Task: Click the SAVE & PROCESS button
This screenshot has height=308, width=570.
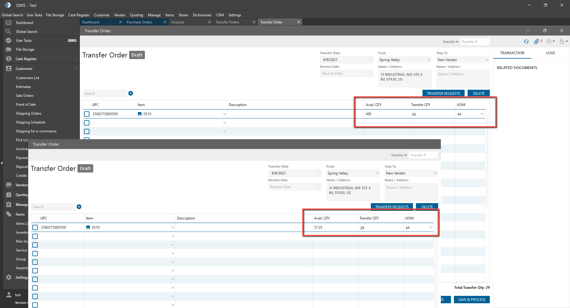Action: [x=471, y=300]
